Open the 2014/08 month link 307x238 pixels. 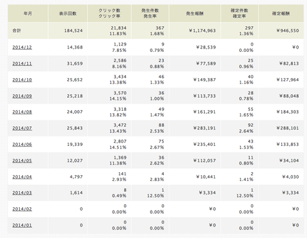click(x=22, y=112)
